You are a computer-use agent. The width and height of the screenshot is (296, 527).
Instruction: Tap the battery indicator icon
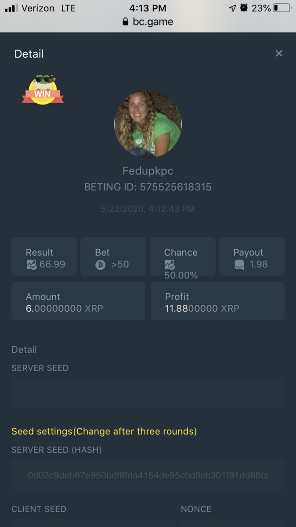[x=282, y=8]
